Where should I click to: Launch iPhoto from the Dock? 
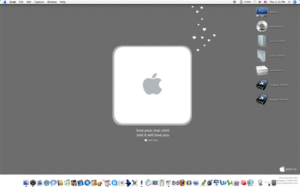click(x=74, y=183)
